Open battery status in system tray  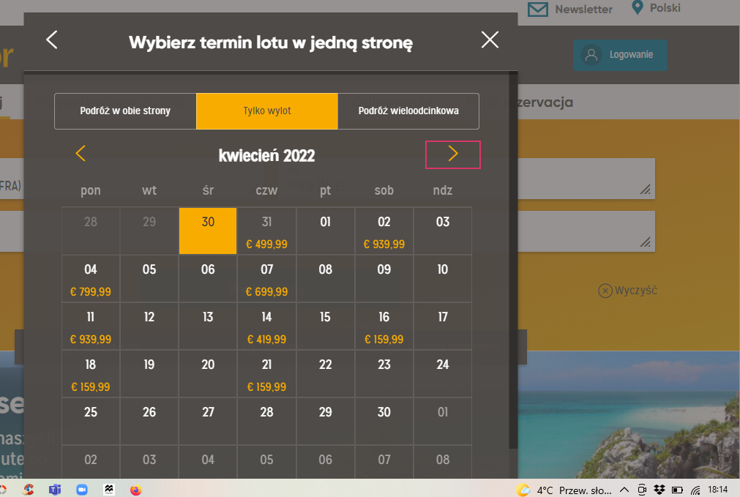(x=677, y=490)
